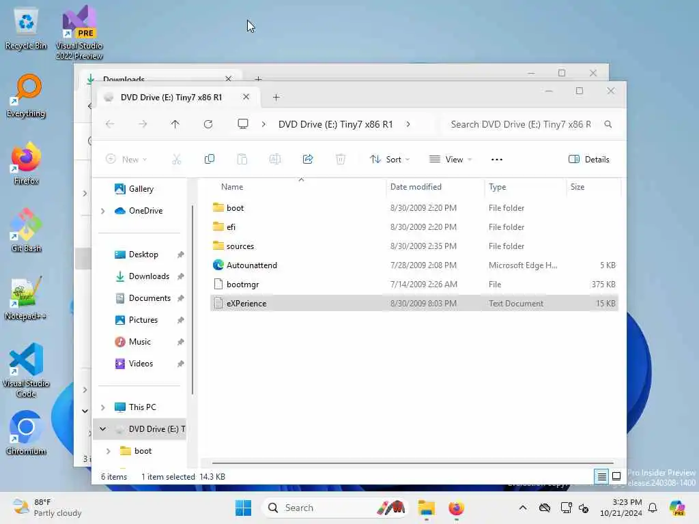Click the Windows Start button
The width and height of the screenshot is (699, 524).
(x=244, y=508)
